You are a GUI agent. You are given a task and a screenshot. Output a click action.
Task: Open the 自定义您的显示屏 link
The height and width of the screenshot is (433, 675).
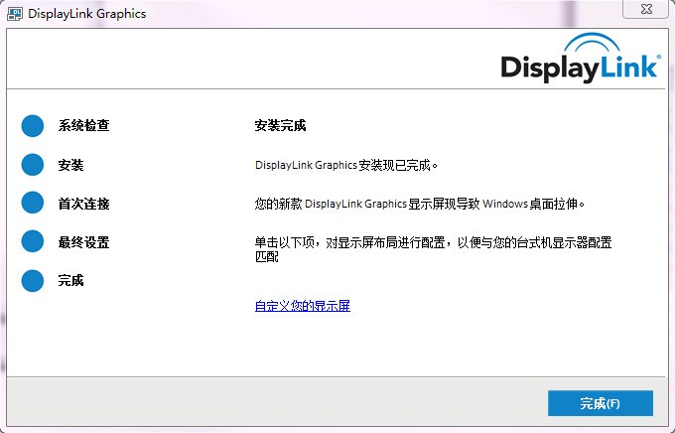[302, 306]
